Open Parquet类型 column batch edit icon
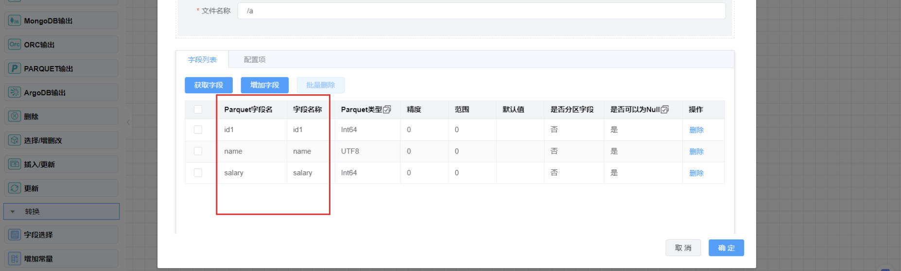901x271 pixels. (x=387, y=110)
